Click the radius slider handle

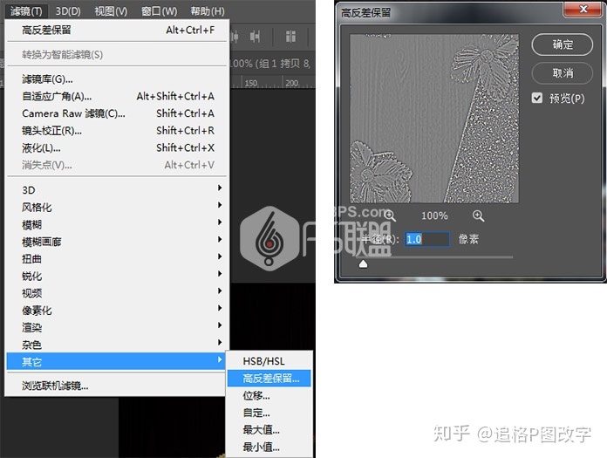point(363,263)
